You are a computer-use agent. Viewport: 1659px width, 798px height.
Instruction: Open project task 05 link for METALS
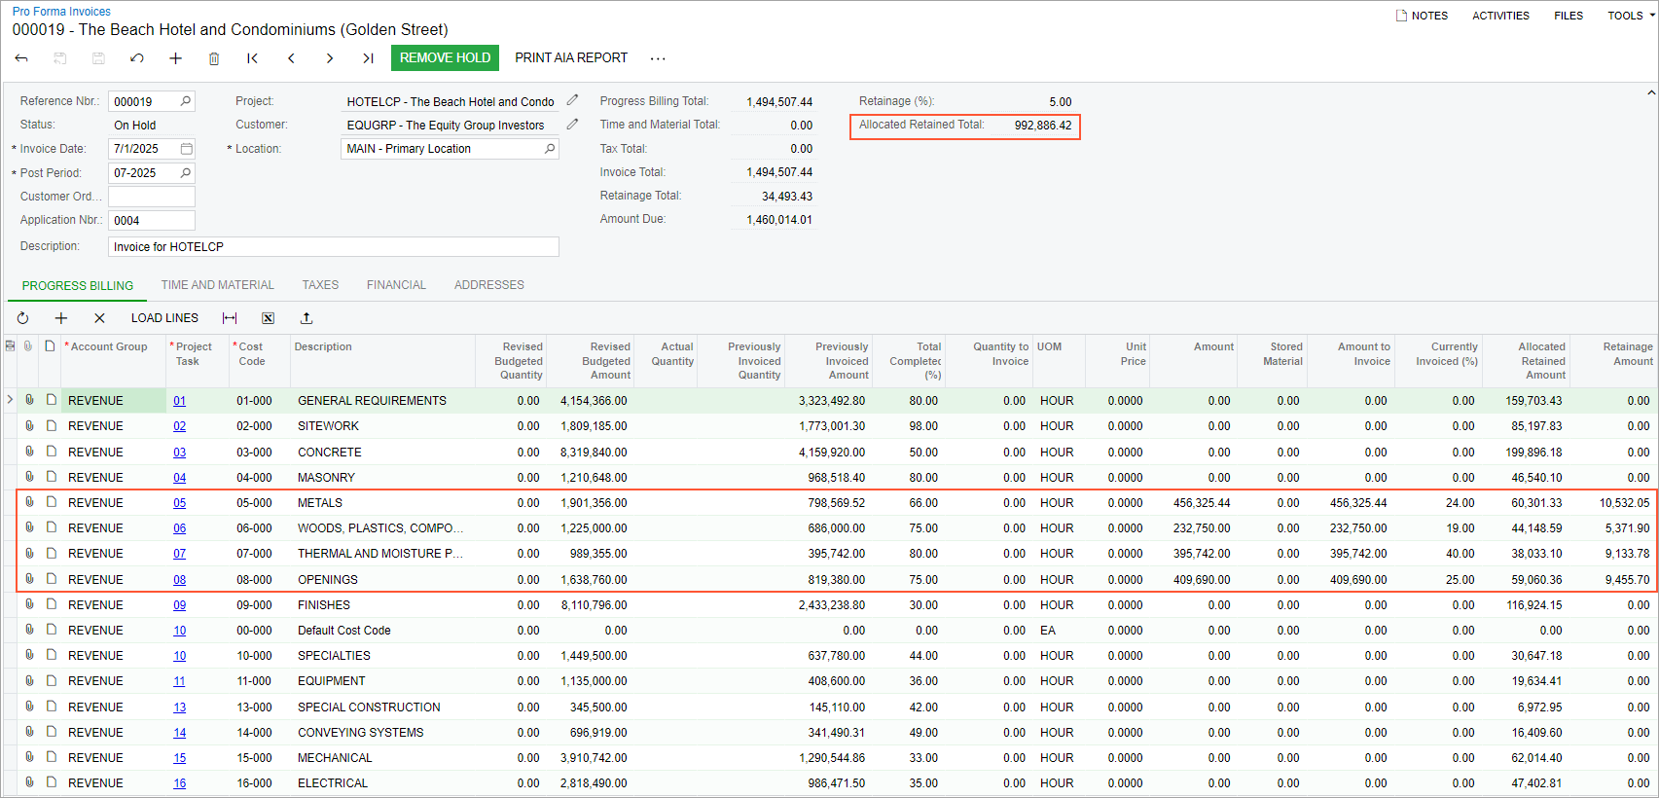tap(179, 503)
